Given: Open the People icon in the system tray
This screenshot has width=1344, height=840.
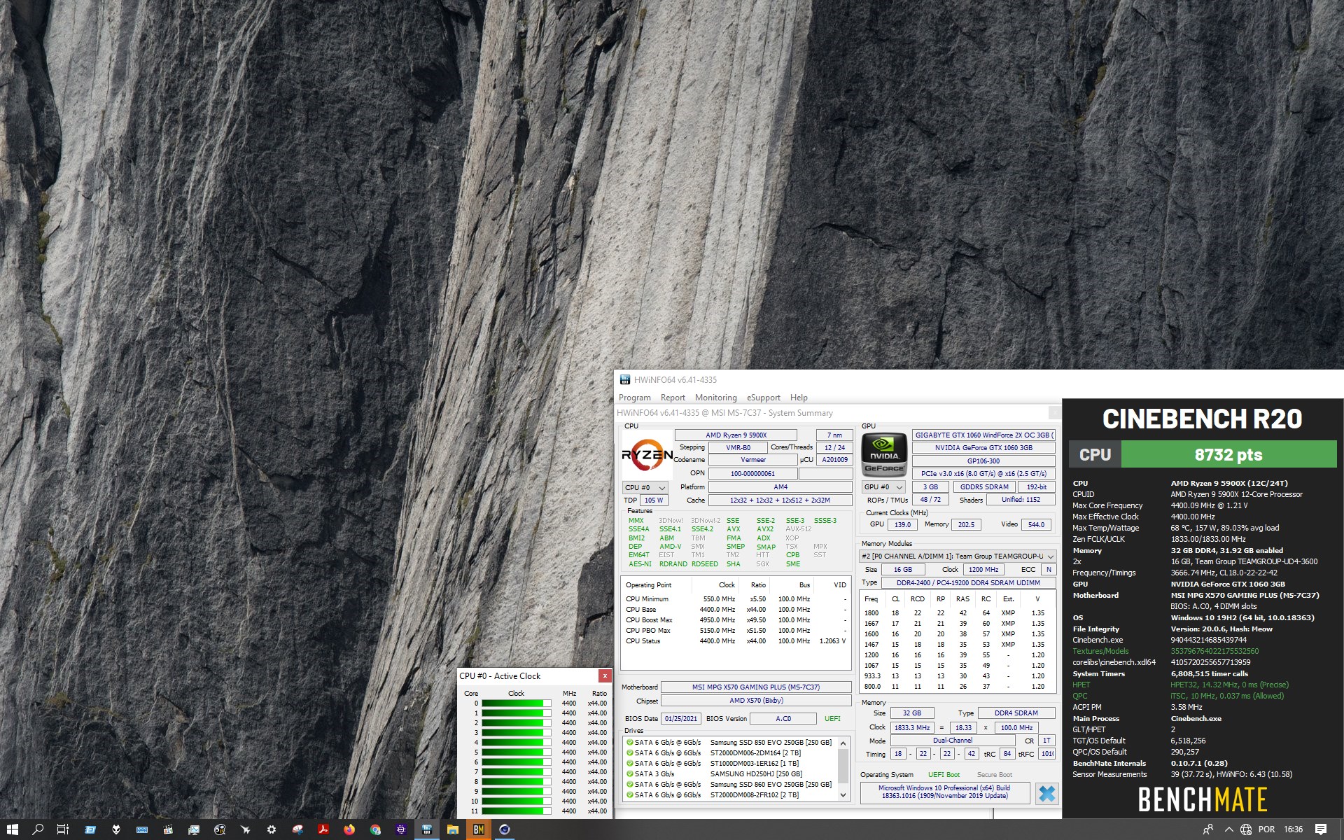Looking at the screenshot, I should coord(1208,829).
